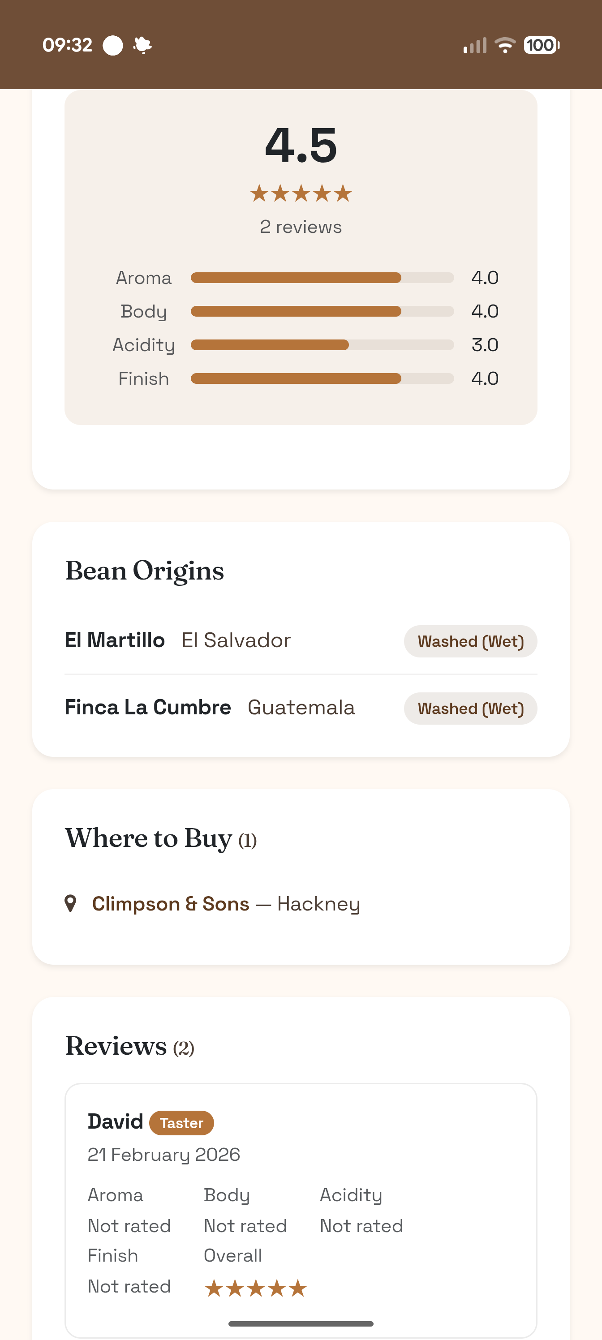The width and height of the screenshot is (602, 1340).
Task: Click the Wi-Fi icon in the status bar
Action: pos(505,45)
